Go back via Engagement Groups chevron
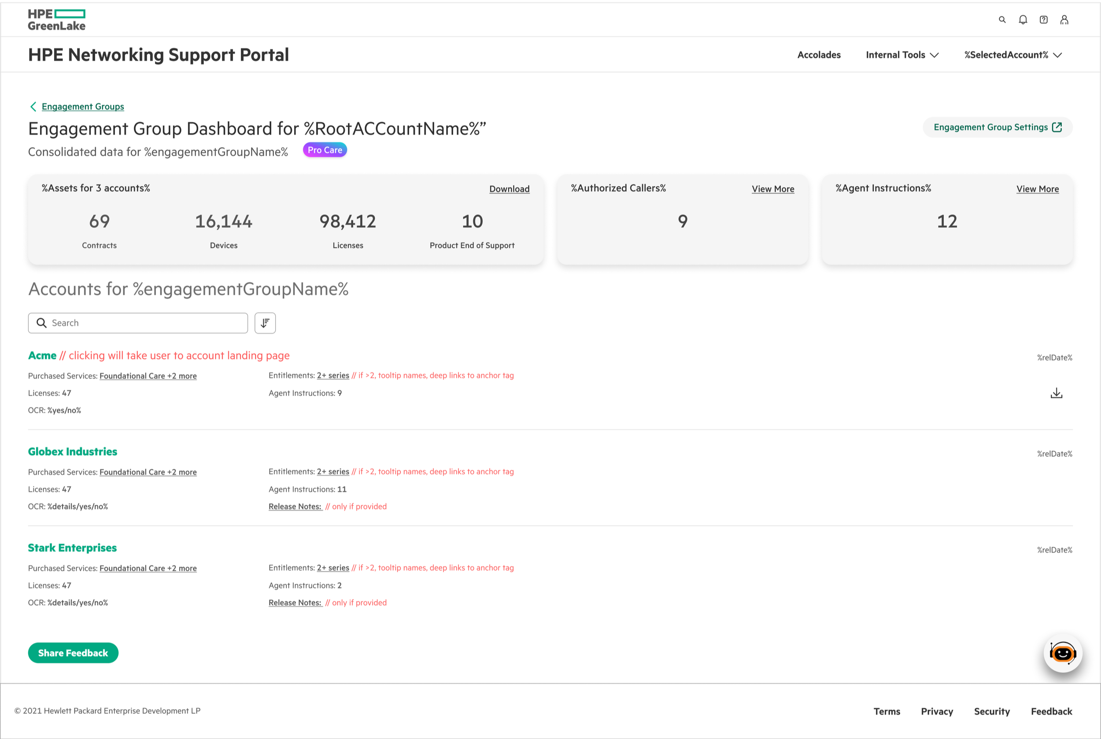 point(33,107)
